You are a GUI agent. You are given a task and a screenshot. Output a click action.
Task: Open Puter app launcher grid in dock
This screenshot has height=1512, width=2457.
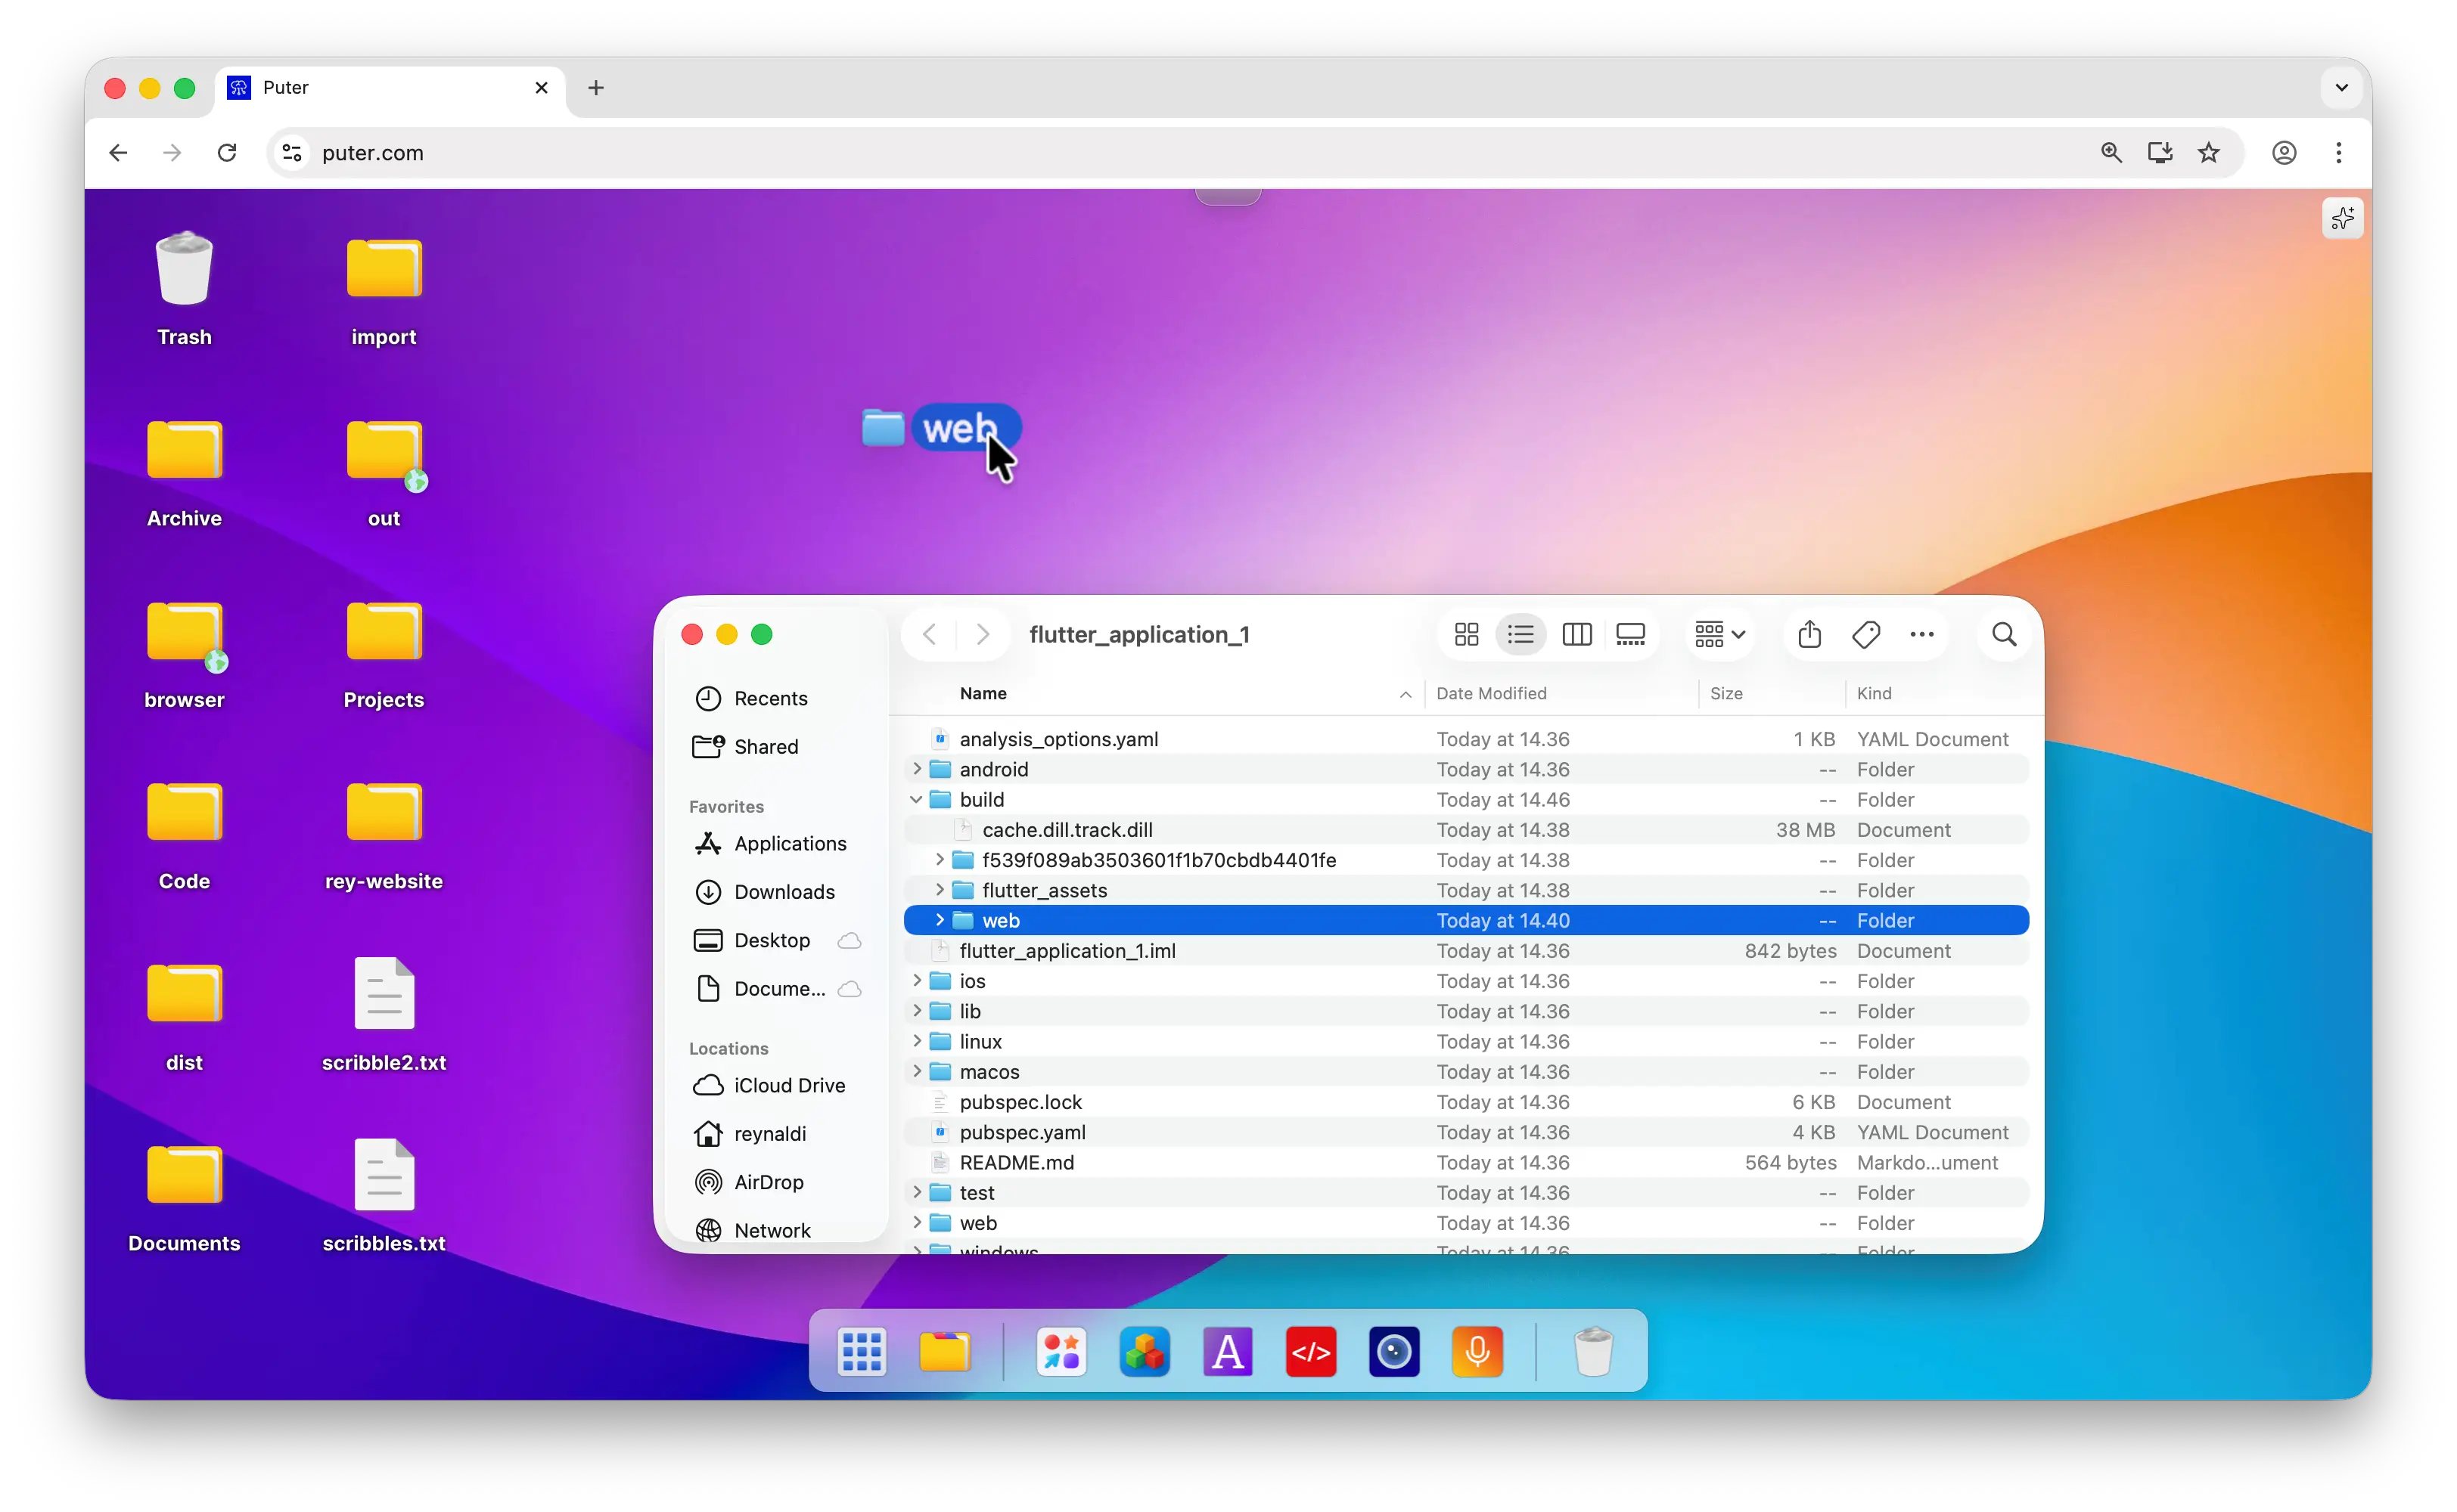[x=862, y=1352]
